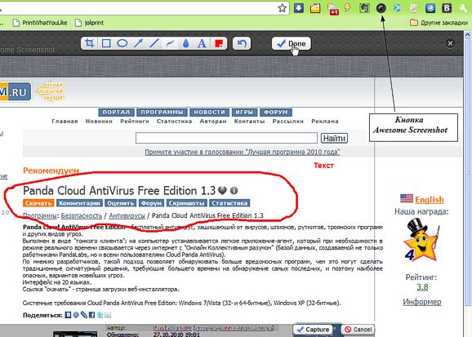Image resolution: width=472 pixels, height=337 pixels.
Task: Open the Evernote elephant extension
Action: [364, 8]
